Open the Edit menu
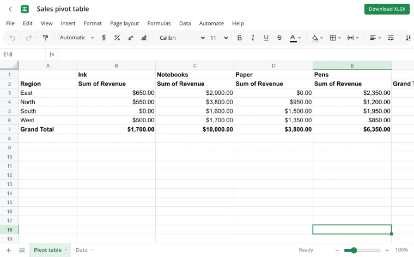The image size is (414, 257). click(x=27, y=23)
